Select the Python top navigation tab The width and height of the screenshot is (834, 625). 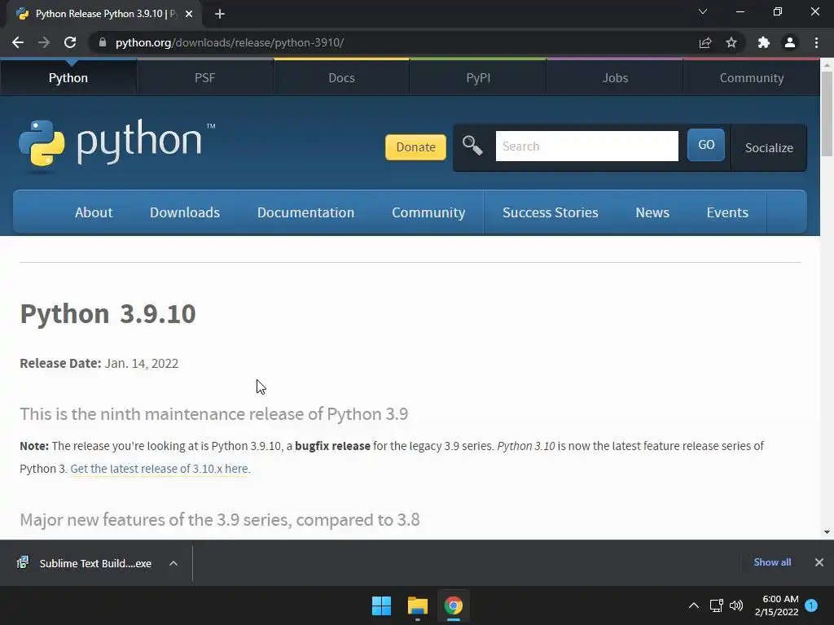coord(68,78)
